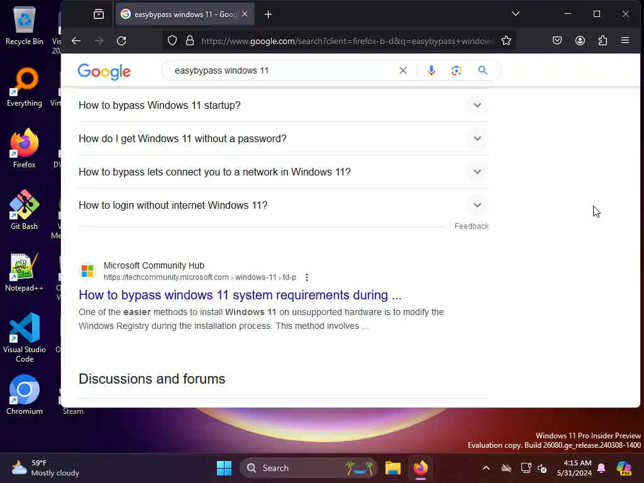Select the Everything desktop shortcut
The width and height of the screenshot is (644, 483).
25,87
